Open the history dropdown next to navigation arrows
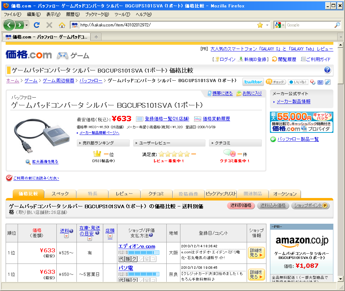The image size is (345, 291). [x=27, y=25]
